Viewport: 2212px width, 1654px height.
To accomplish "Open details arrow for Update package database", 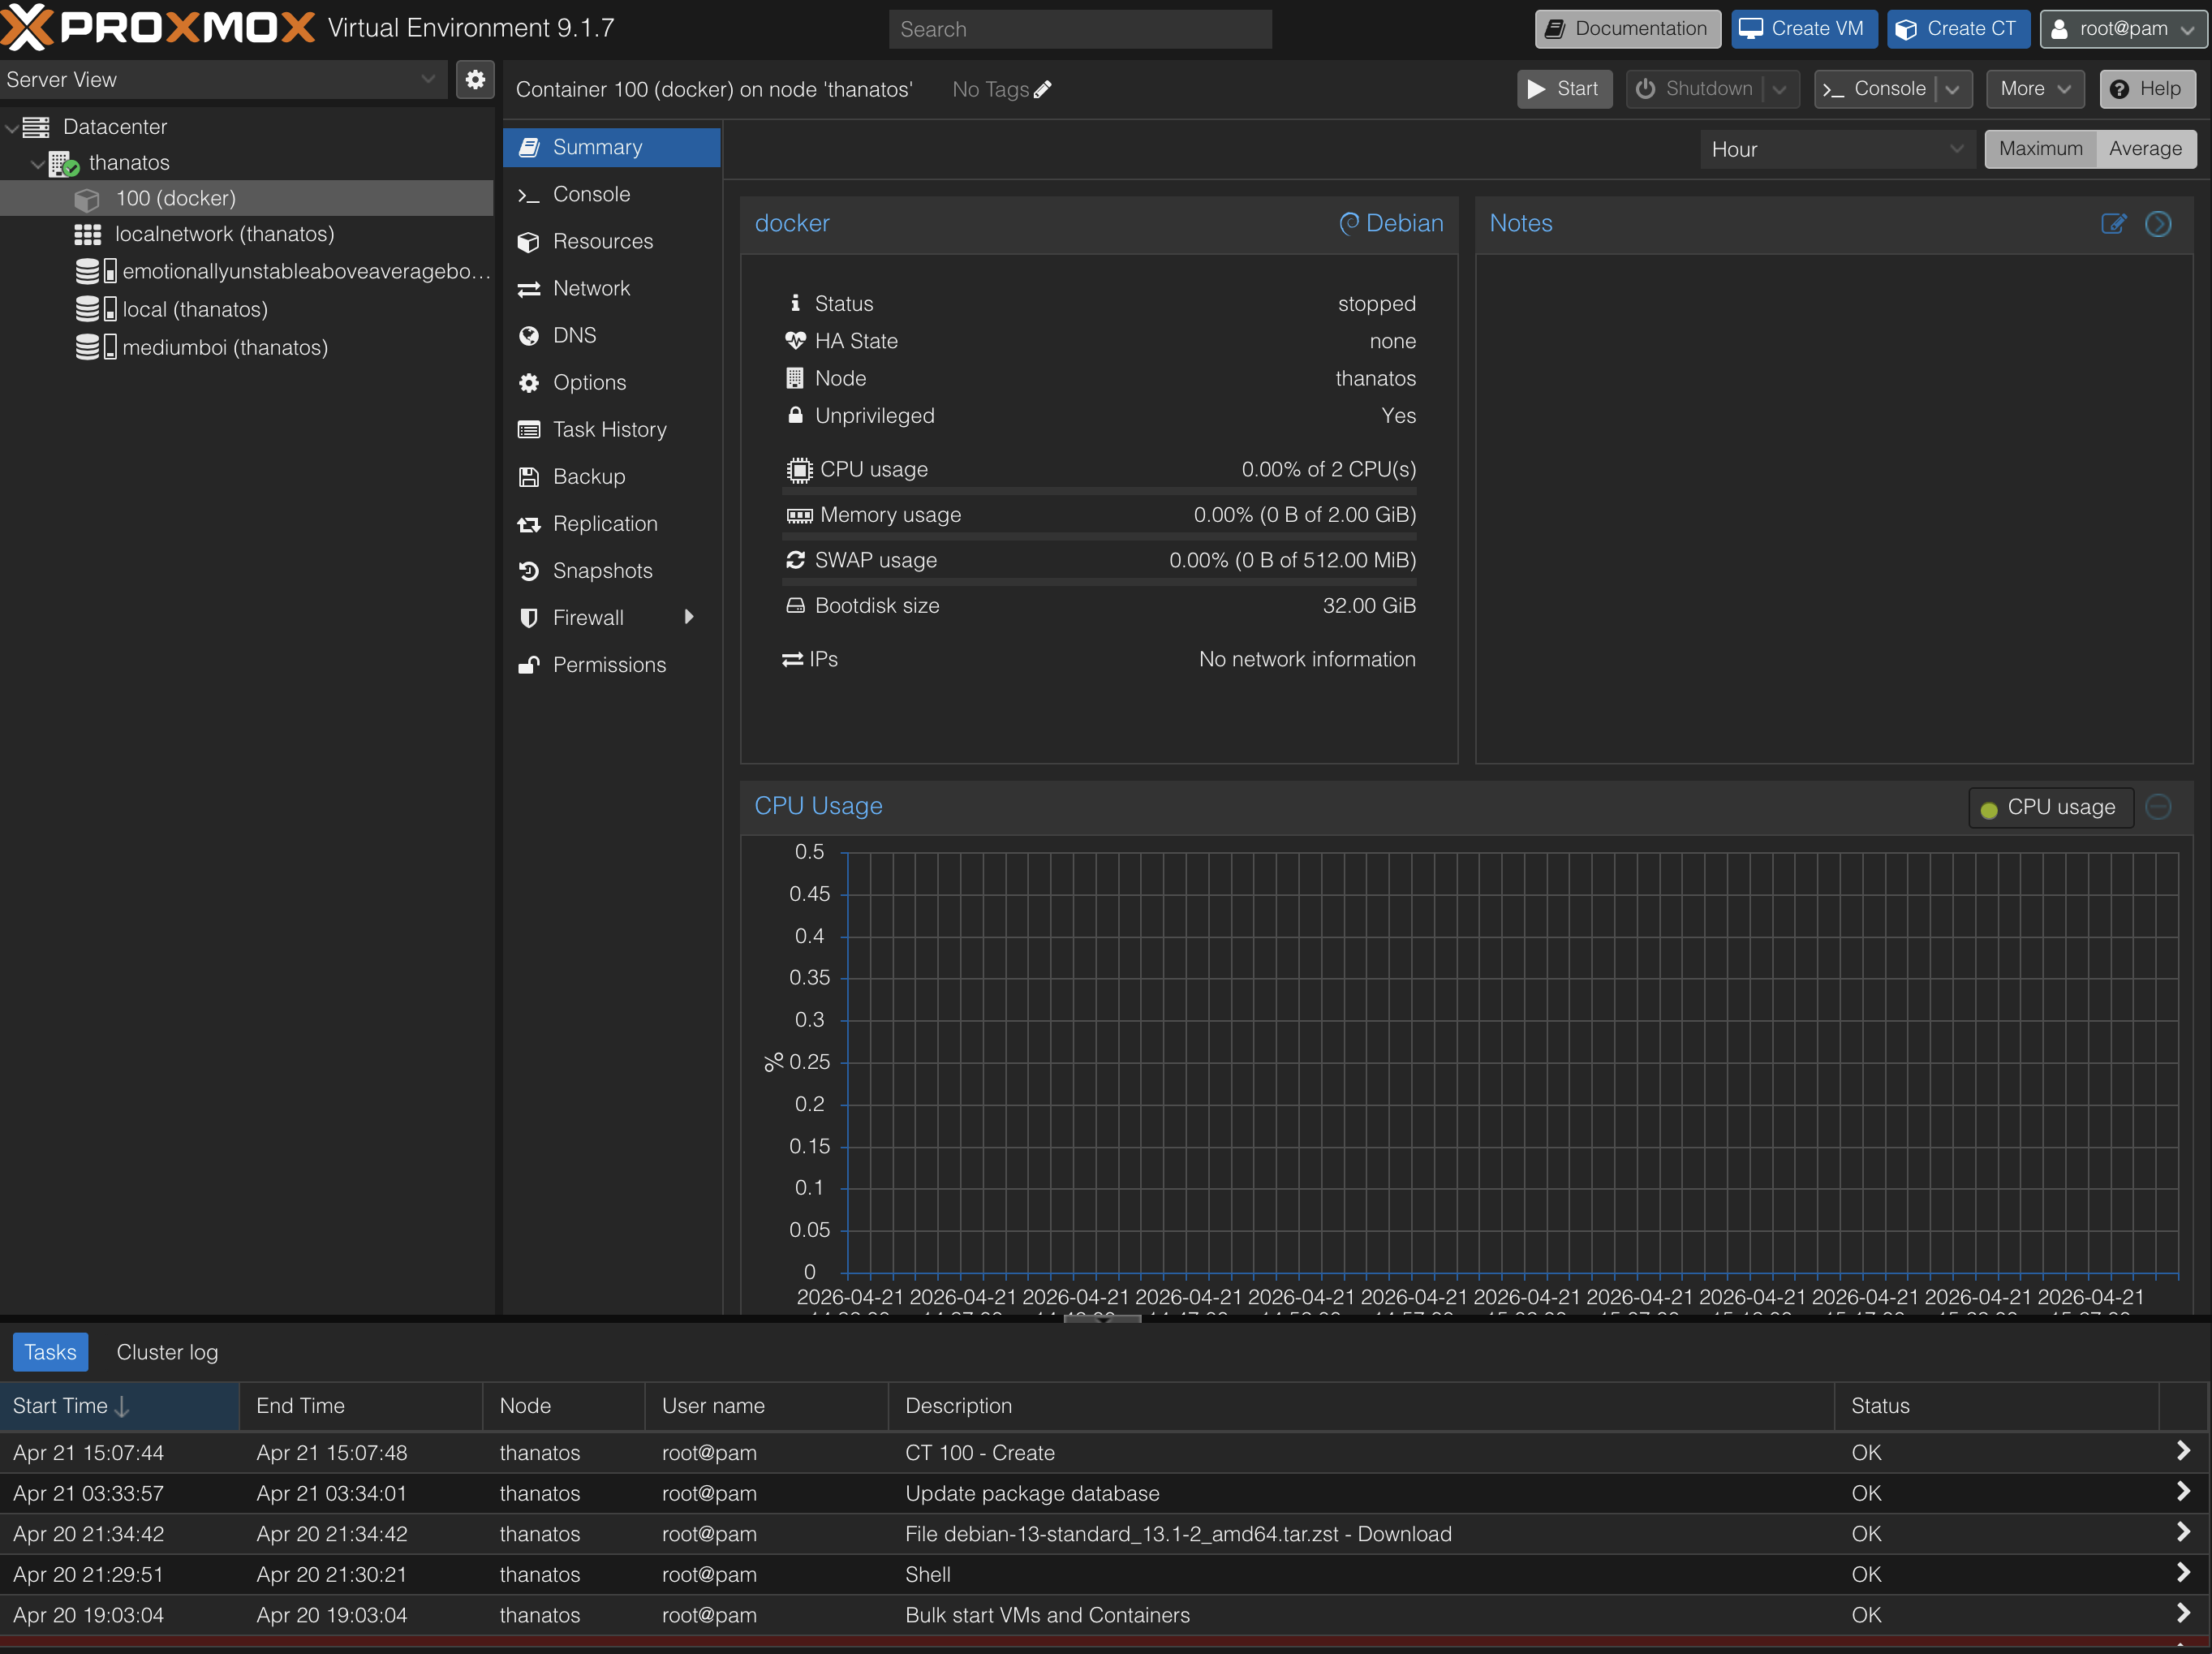I will [x=2183, y=1493].
